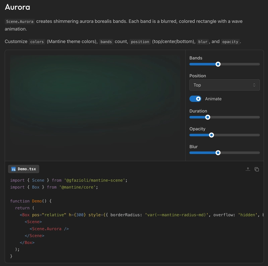This screenshot has height=266, width=268.
Task: Click the colors inline code tag
Action: point(37,42)
